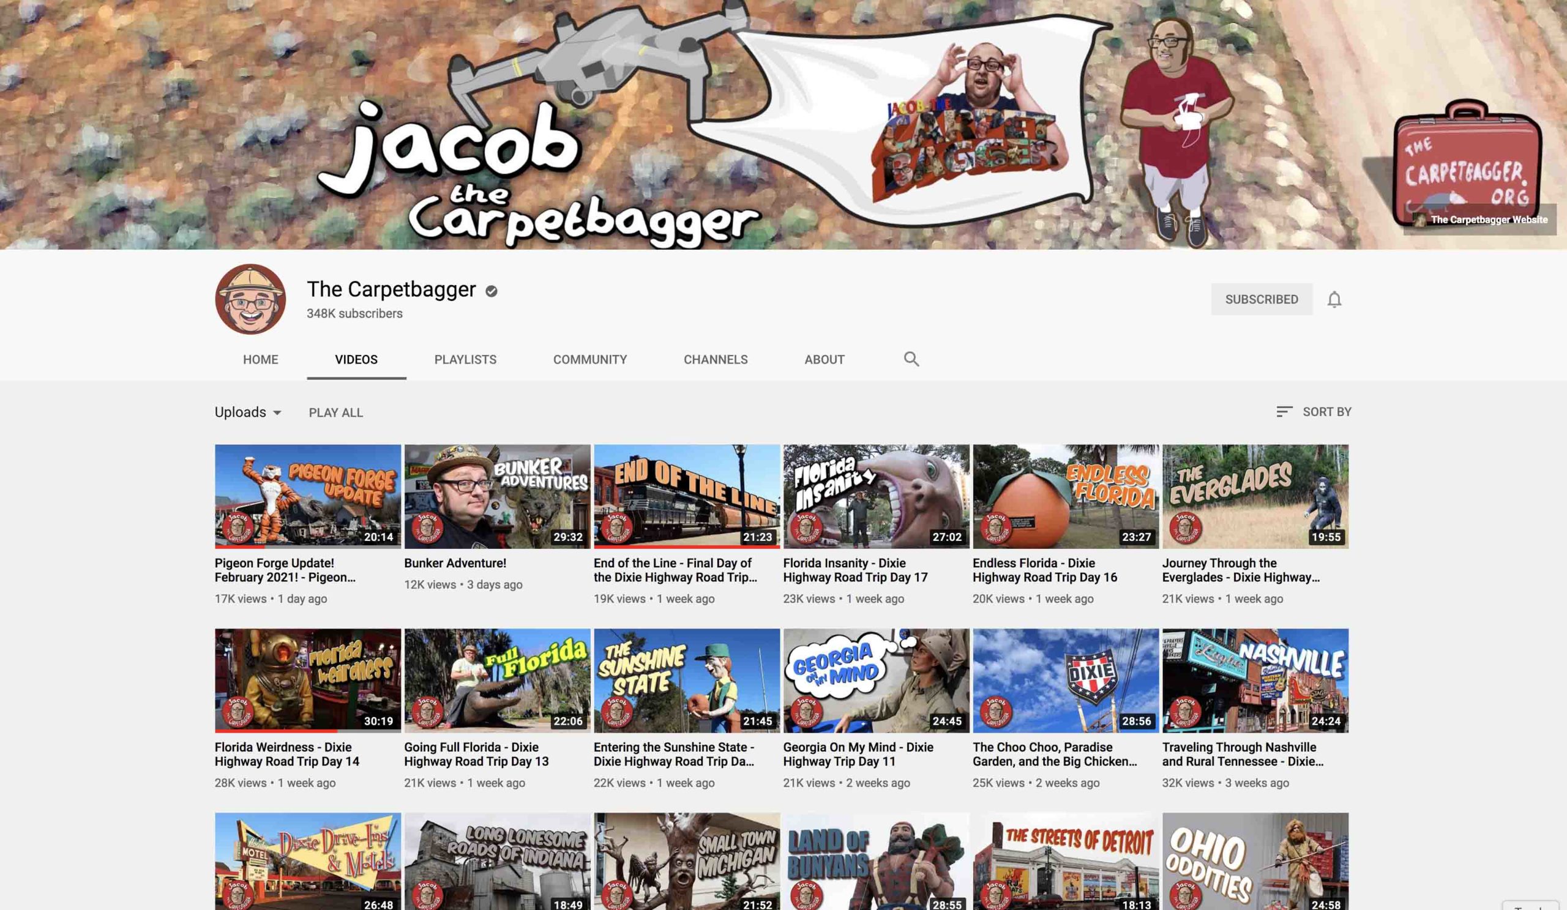Open Endless Florida video thumbnail
Viewport: 1567px width, 910px height.
point(1066,497)
